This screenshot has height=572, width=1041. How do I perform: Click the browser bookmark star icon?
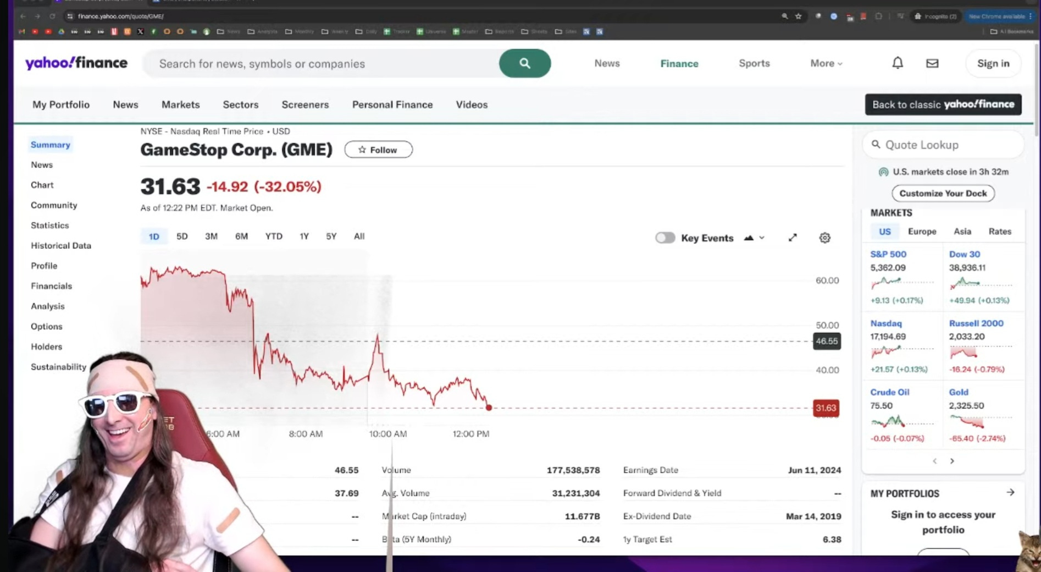(x=799, y=16)
